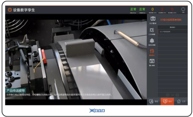Click the second green 正常 status indicator
The width and height of the screenshot is (193, 117).
point(142,9)
